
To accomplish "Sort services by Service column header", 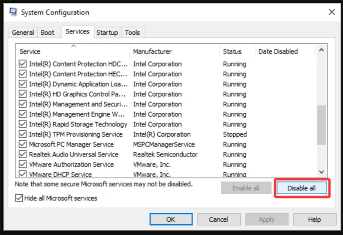I will point(73,51).
